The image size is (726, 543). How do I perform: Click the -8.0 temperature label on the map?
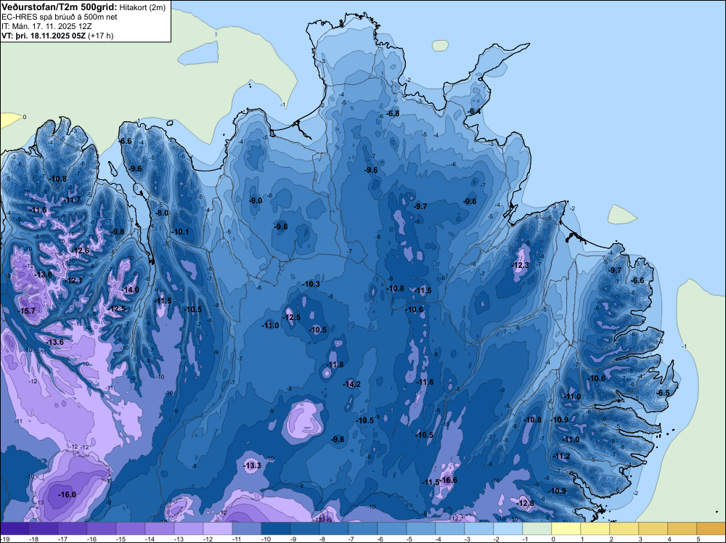click(162, 213)
